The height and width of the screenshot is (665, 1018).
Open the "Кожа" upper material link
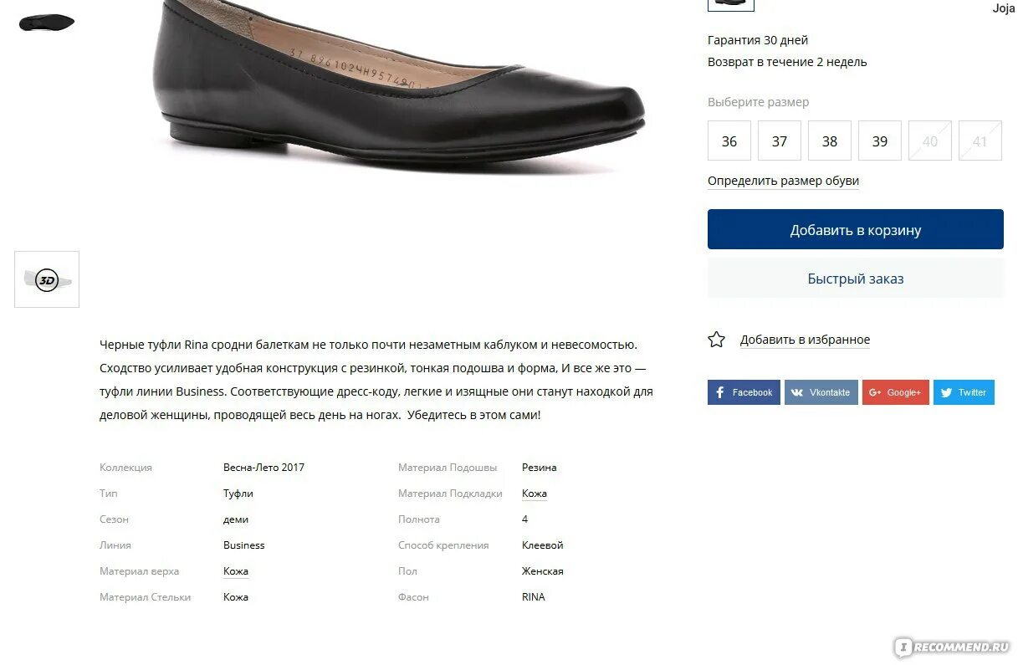pos(236,571)
